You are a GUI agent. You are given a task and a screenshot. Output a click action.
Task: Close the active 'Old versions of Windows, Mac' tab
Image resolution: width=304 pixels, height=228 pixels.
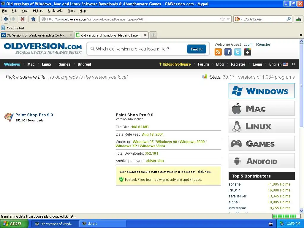point(145,35)
